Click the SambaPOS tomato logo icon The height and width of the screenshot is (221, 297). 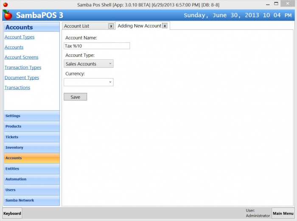click(x=7, y=15)
